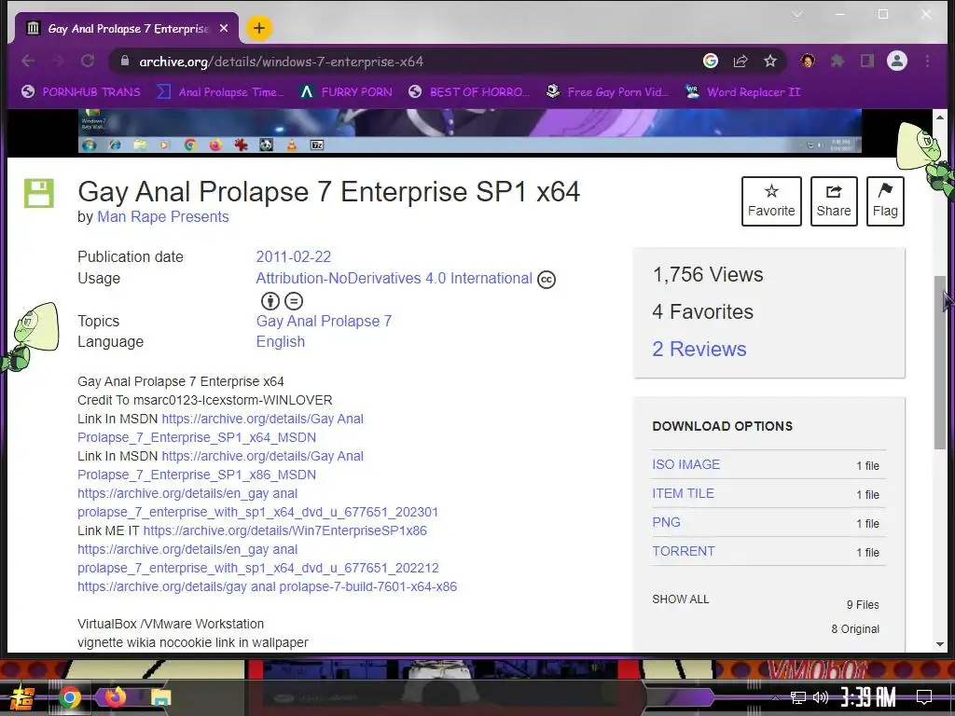This screenshot has width=955, height=716.
Task: Open the 2011-02-22 publication date link
Action: (294, 257)
